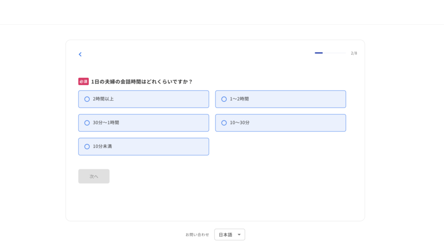This screenshot has width=444, height=242.
Task: Open the 日本語 language dropdown
Action: [x=230, y=235]
